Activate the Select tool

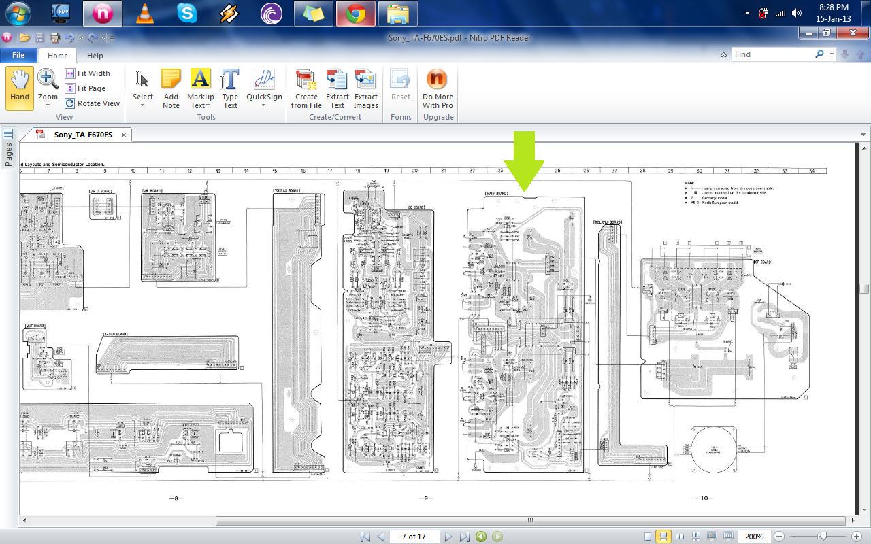[x=143, y=88]
